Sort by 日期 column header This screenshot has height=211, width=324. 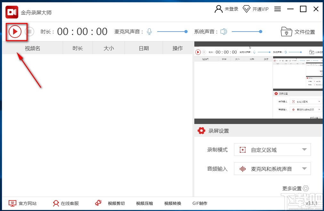coord(144,48)
